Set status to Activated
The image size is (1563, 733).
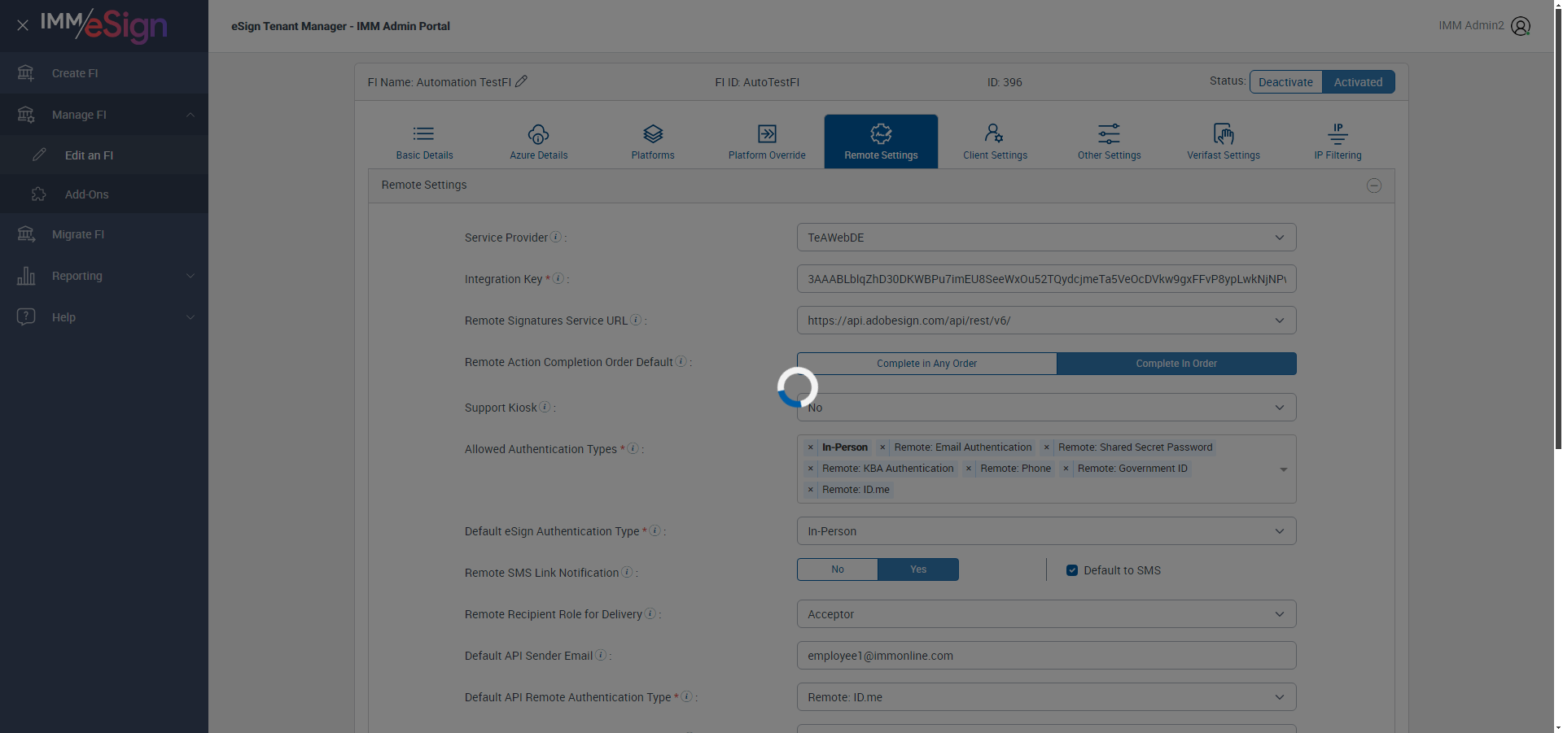tap(1358, 82)
